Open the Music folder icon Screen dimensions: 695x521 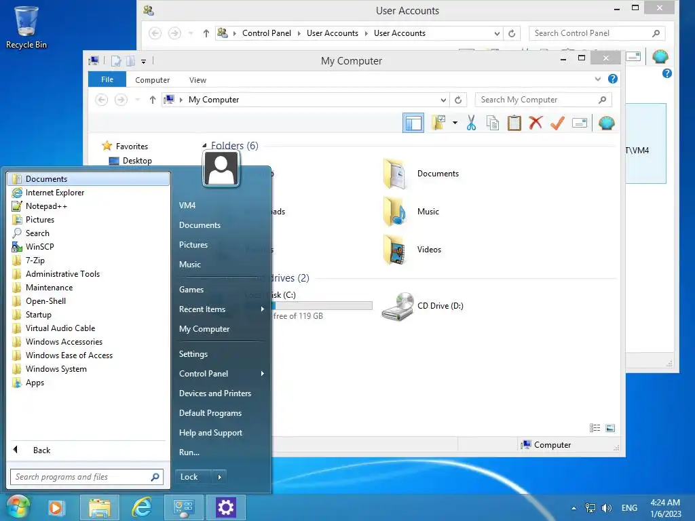tap(394, 212)
